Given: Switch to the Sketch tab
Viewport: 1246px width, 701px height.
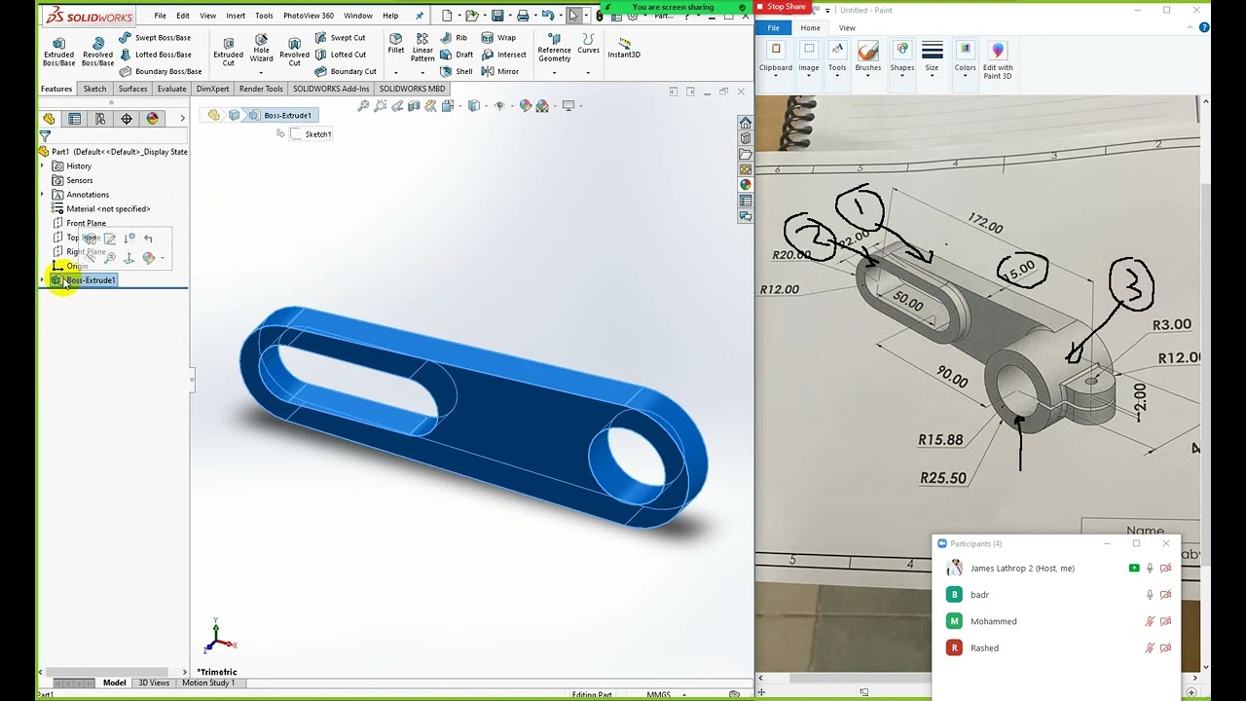Looking at the screenshot, I should tap(94, 89).
